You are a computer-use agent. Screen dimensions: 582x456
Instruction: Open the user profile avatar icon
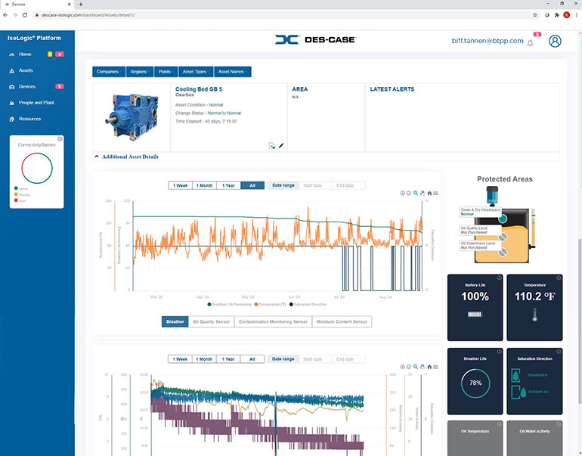(x=555, y=41)
